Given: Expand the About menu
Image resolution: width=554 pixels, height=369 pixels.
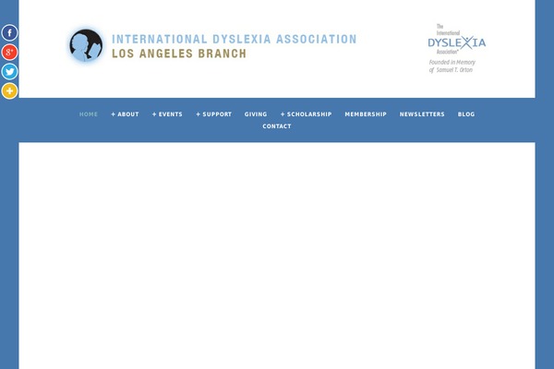Looking at the screenshot, I should [125, 114].
